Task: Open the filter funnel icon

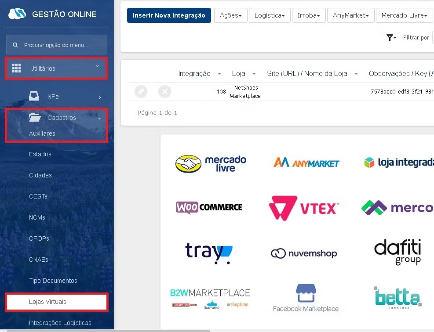Action: click(391, 38)
